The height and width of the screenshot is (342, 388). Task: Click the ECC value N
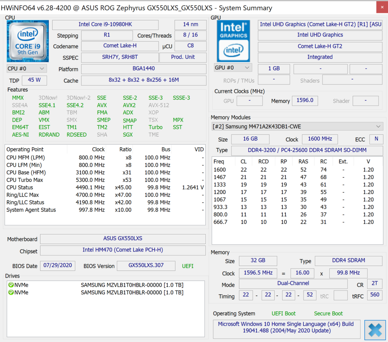[x=376, y=139]
